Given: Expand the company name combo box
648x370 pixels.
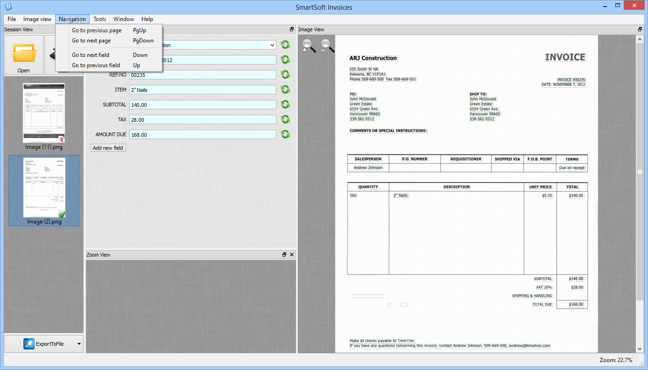Looking at the screenshot, I should pos(272,45).
